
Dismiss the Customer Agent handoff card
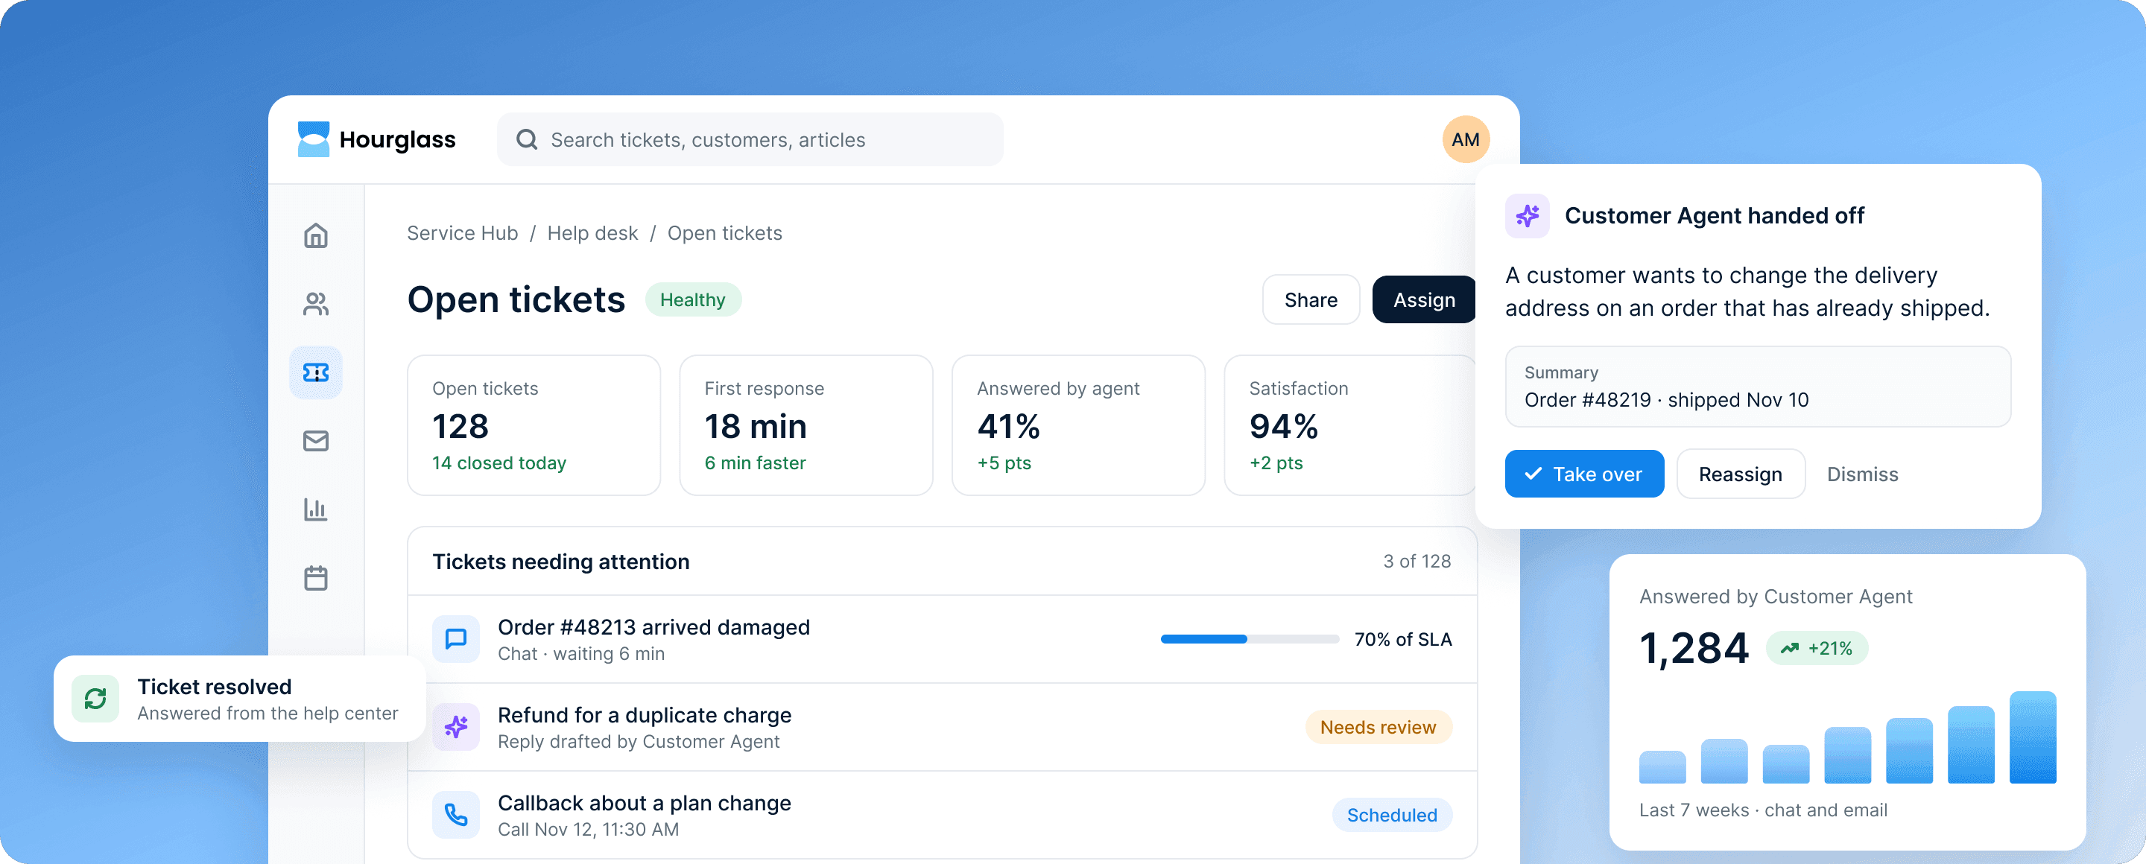(x=1862, y=474)
